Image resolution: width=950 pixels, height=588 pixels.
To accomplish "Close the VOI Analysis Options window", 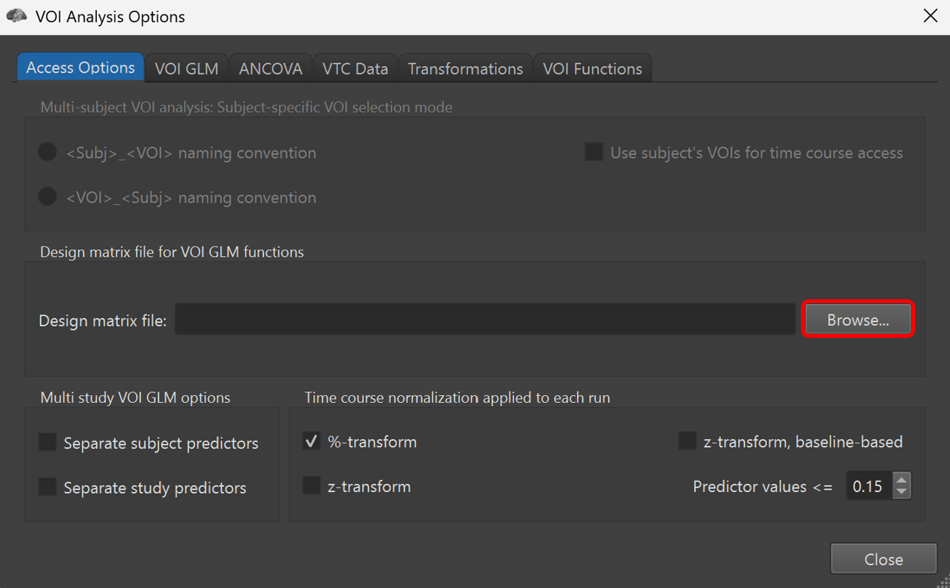I will (930, 16).
